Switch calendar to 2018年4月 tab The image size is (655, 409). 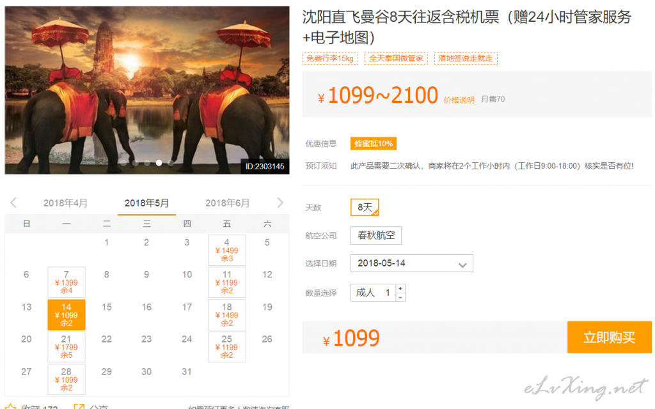tap(66, 203)
